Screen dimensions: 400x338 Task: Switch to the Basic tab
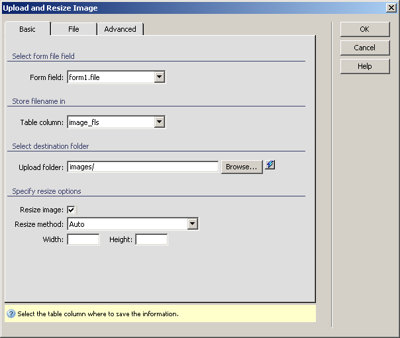tap(28, 29)
